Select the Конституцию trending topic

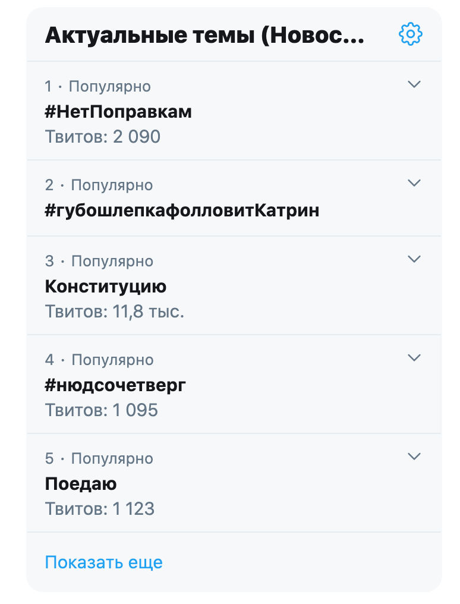(106, 287)
